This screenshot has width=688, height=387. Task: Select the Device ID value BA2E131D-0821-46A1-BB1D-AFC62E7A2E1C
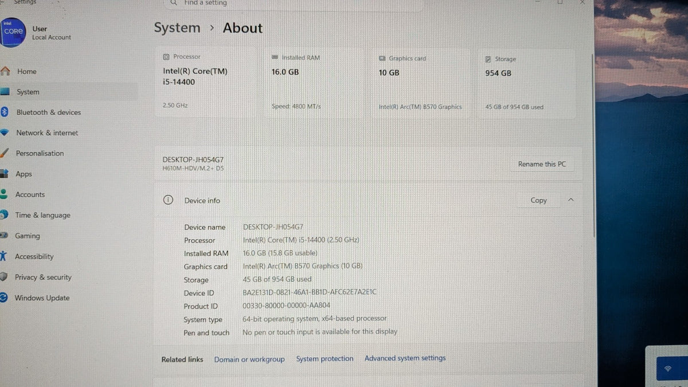310,292
